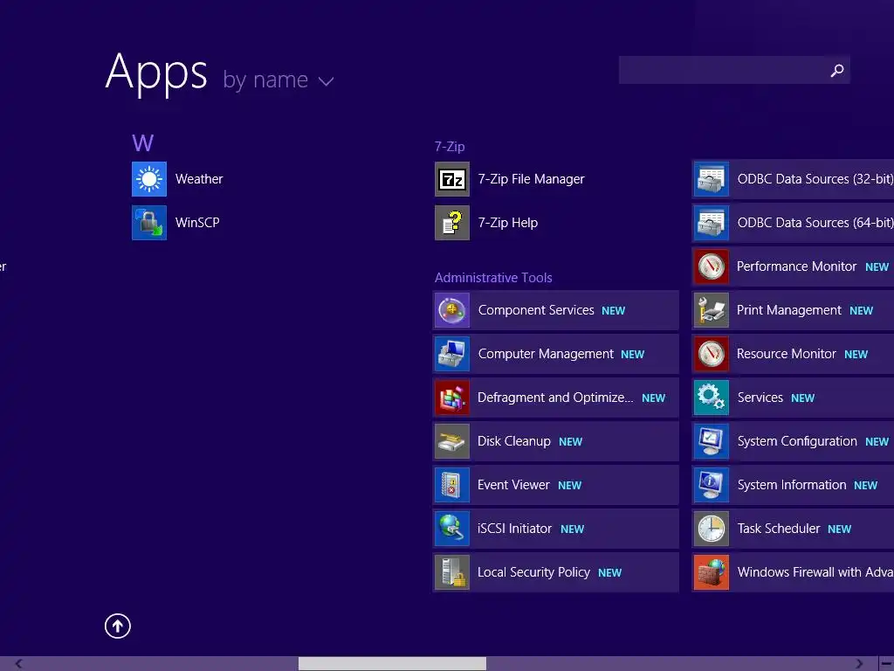Click the Print Management printer icon
894x671 pixels.
712,310
